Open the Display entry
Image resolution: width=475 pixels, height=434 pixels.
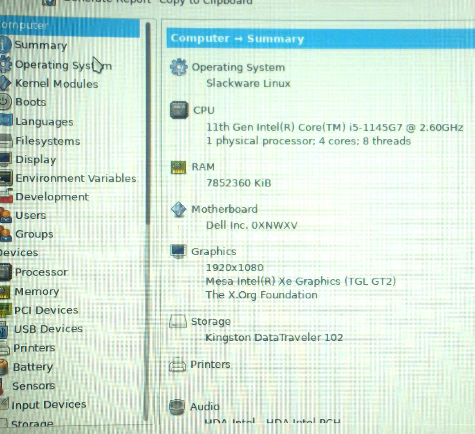(x=36, y=160)
